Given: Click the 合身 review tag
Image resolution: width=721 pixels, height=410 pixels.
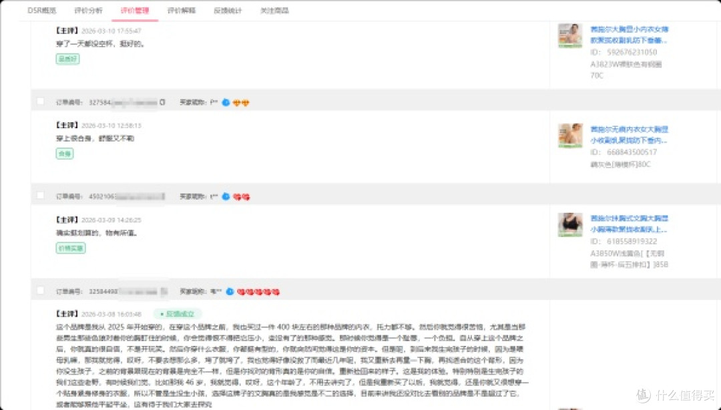Looking at the screenshot, I should point(64,154).
